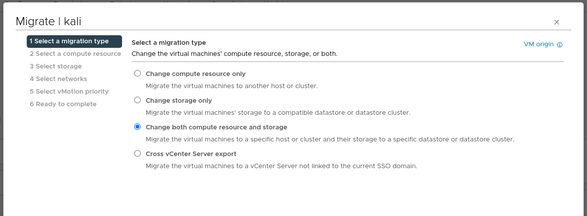Select Change storage only radio button

point(137,100)
